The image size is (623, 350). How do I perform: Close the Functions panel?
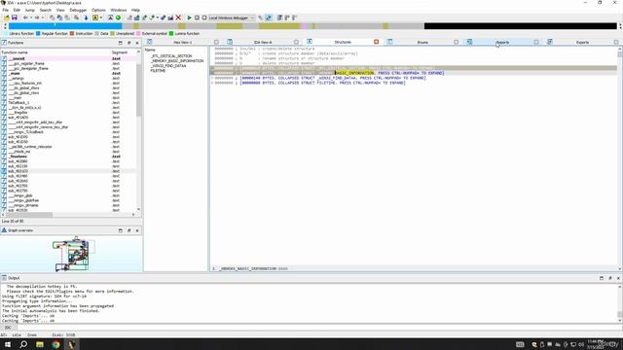click(137, 43)
